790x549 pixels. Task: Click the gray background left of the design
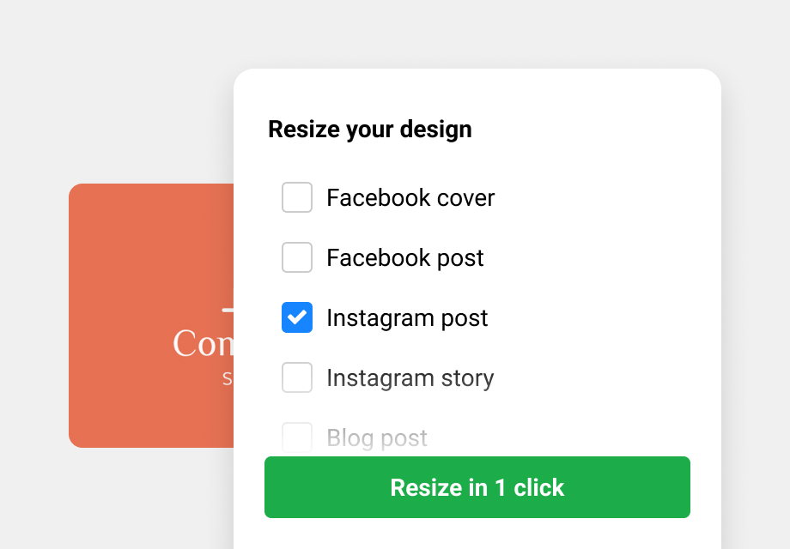point(34,309)
